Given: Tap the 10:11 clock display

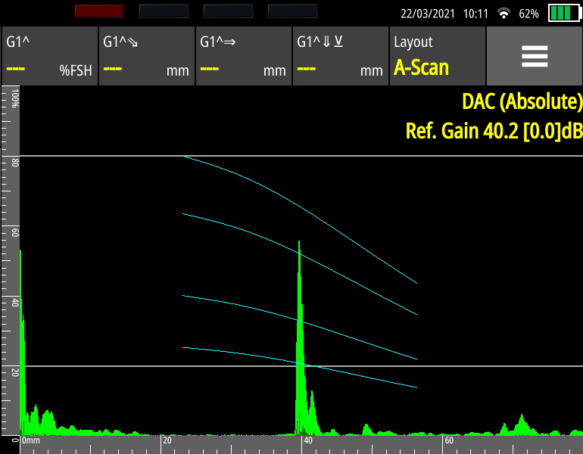Looking at the screenshot, I should [x=475, y=14].
